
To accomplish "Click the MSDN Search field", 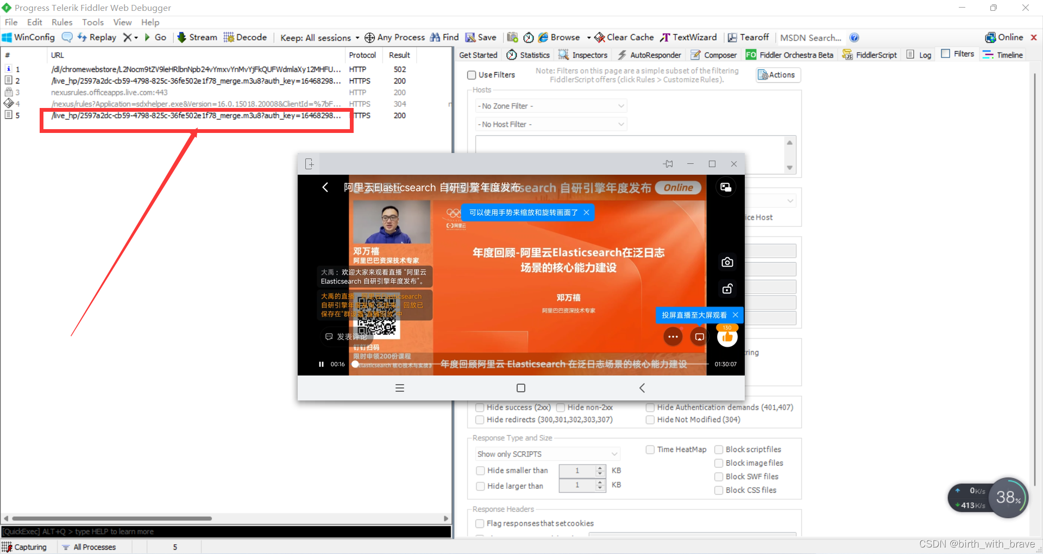I will 810,37.
